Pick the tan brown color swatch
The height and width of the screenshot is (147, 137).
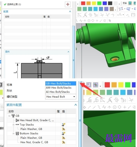click(x=112, y=9)
